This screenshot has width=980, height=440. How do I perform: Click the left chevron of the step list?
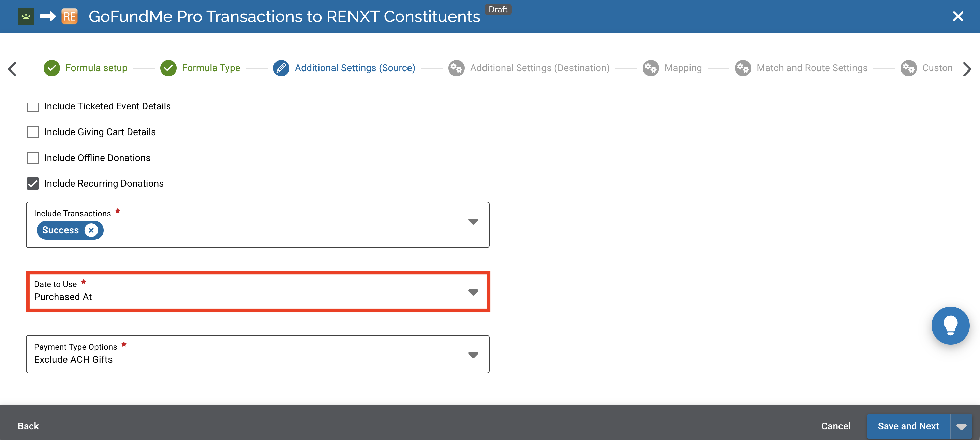click(x=12, y=69)
